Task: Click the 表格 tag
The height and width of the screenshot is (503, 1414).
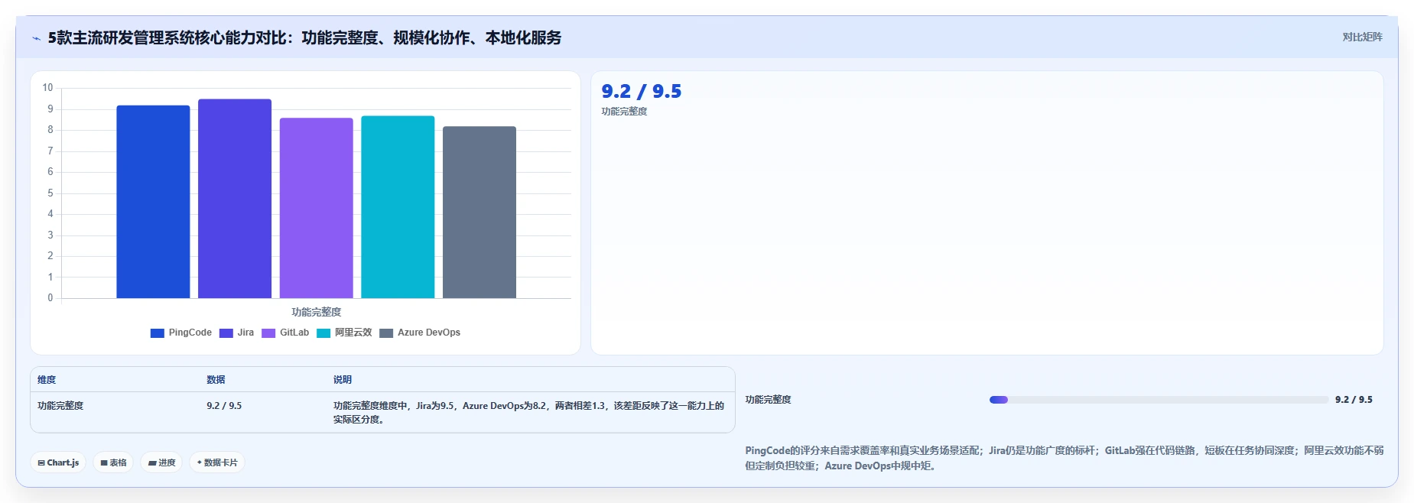Action: [x=113, y=462]
